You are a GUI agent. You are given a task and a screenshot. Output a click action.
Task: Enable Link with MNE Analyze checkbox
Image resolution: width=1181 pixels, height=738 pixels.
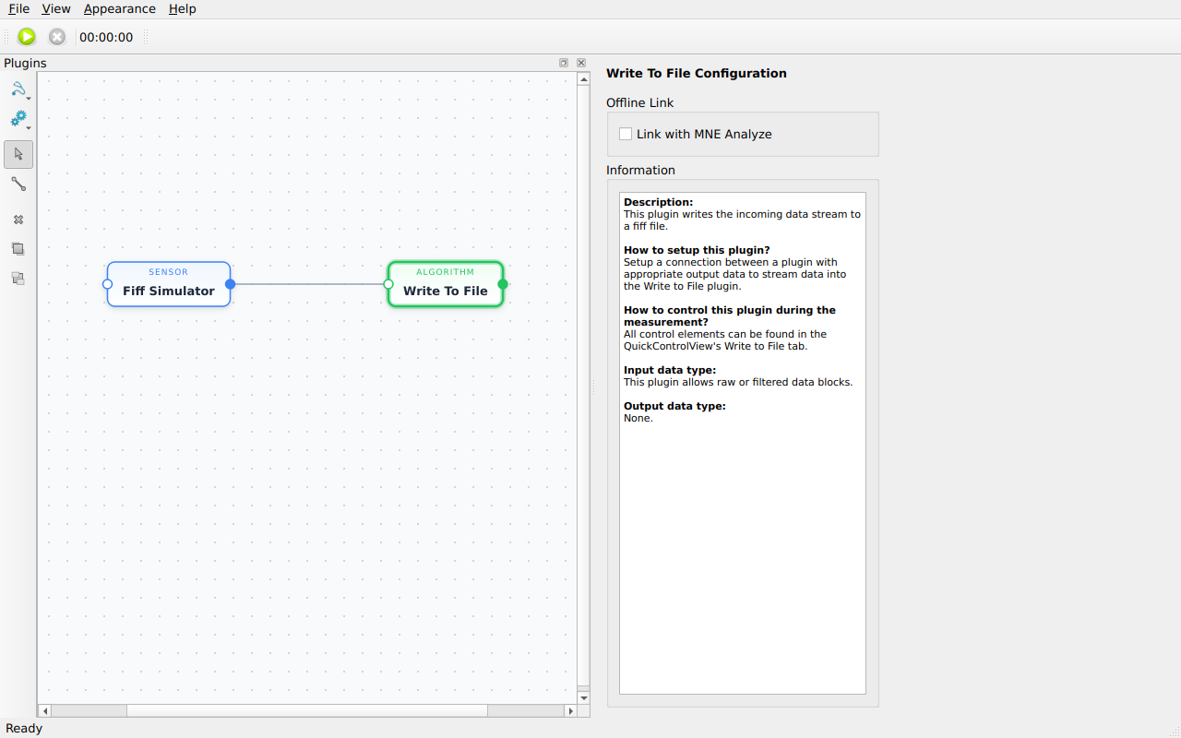(626, 134)
